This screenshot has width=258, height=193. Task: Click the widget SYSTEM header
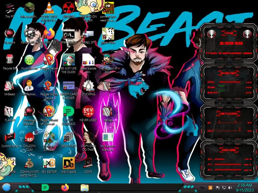click(x=229, y=73)
